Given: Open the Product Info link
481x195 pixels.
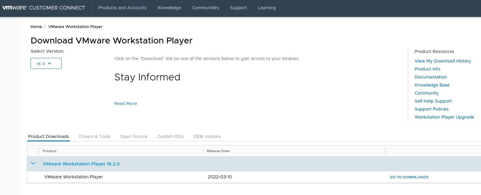Looking at the screenshot, I should coord(428,69).
